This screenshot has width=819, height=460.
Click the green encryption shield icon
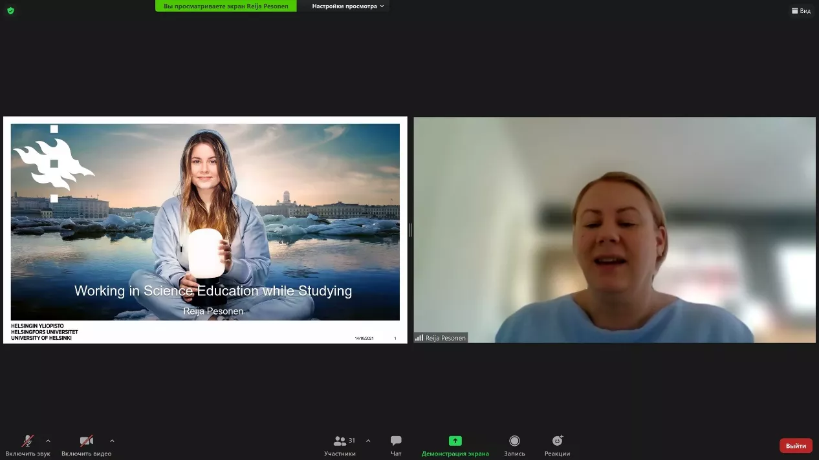click(10, 10)
